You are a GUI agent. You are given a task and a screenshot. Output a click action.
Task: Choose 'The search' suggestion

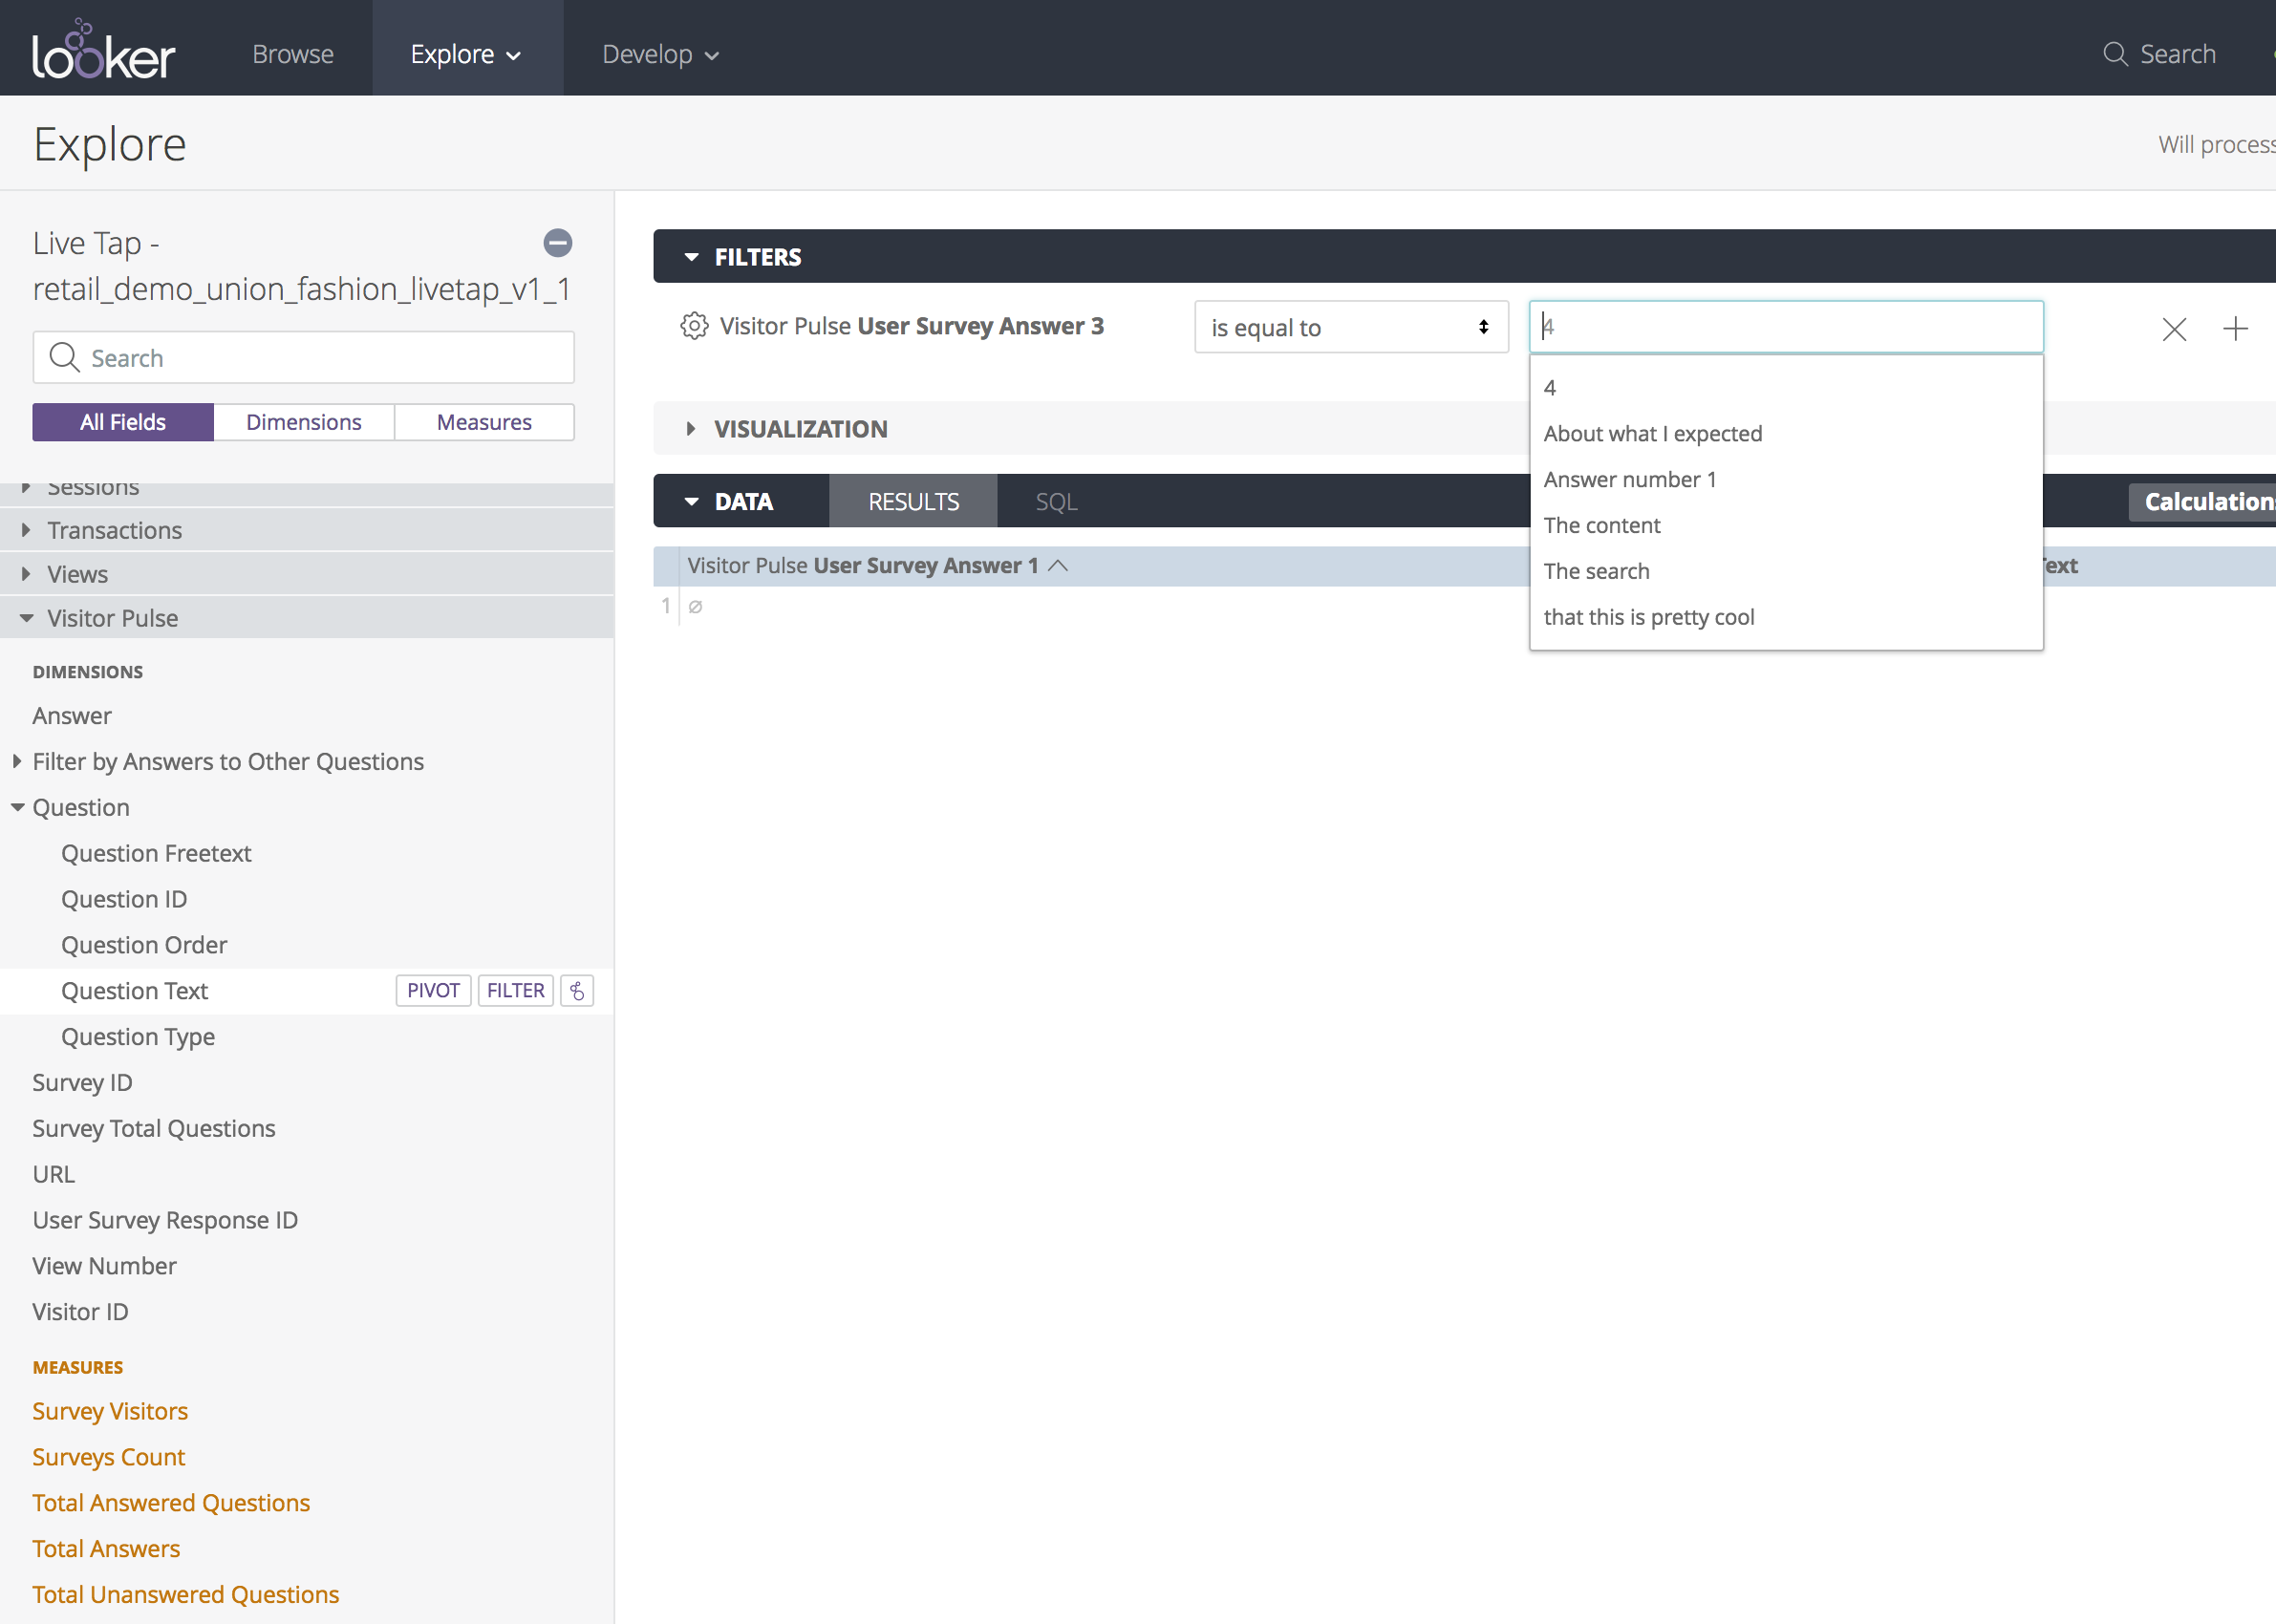click(1786, 572)
